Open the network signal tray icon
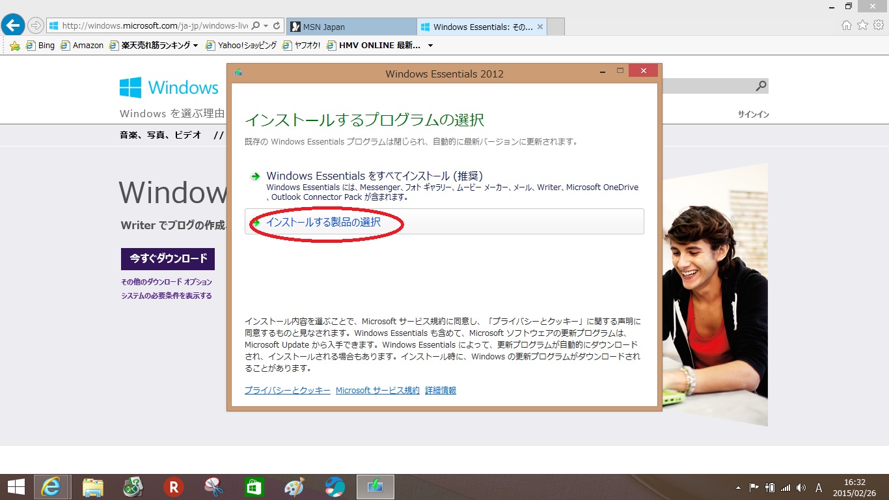This screenshot has width=889, height=500. (786, 487)
